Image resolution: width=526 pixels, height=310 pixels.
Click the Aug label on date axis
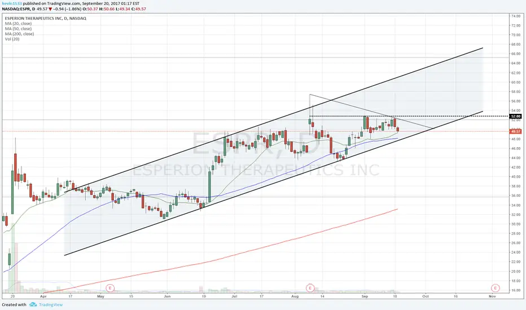[295, 296]
